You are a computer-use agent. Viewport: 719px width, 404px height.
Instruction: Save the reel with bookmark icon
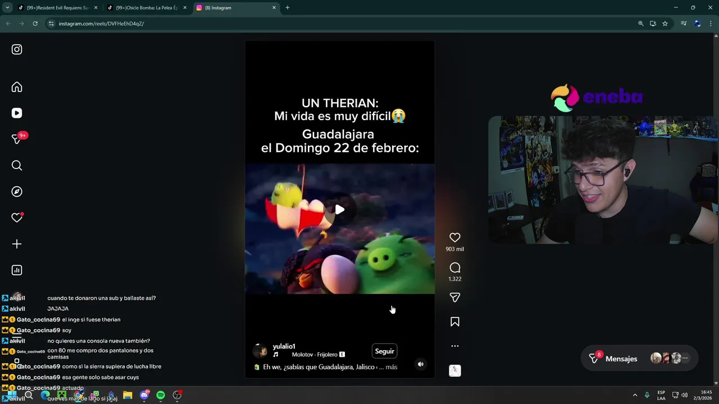455,322
